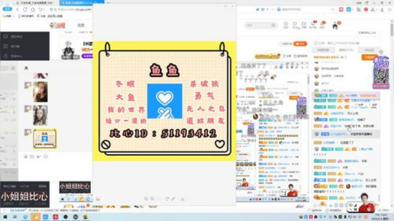394x221 pixels.
Task: Click the third item in the dark sidebar
Action: (x=25, y=56)
